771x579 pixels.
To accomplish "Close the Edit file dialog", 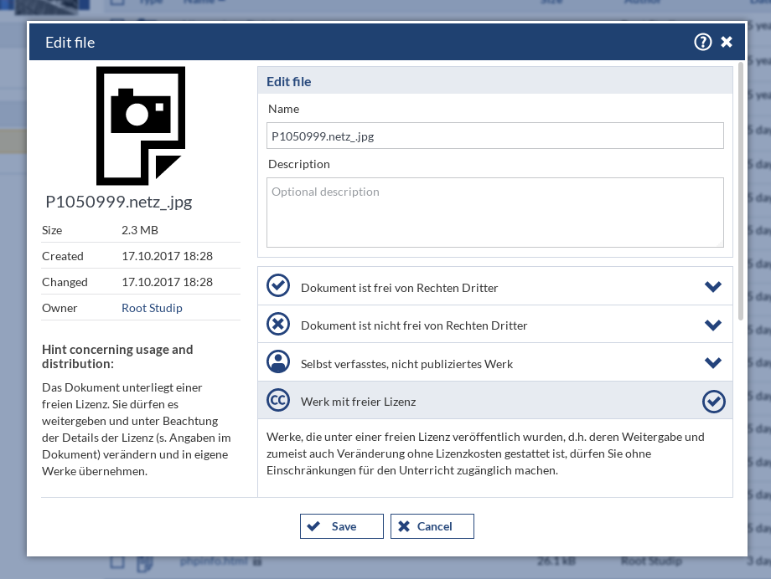I will click(727, 42).
